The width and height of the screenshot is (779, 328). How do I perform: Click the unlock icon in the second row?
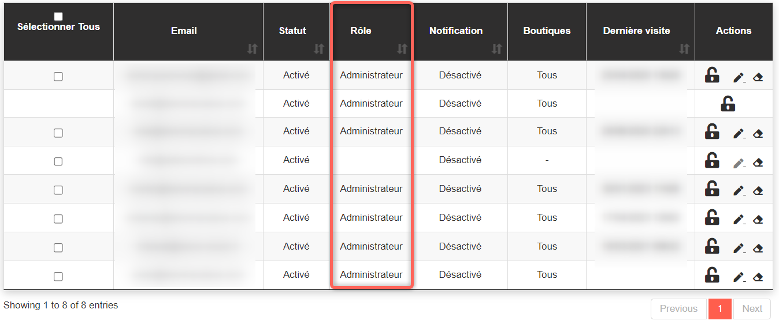(728, 104)
